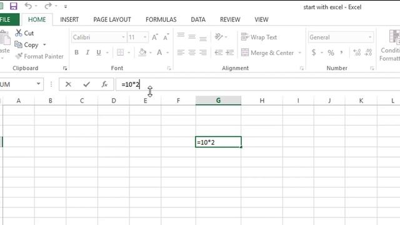Expand the fill color palette arrow

151,52
